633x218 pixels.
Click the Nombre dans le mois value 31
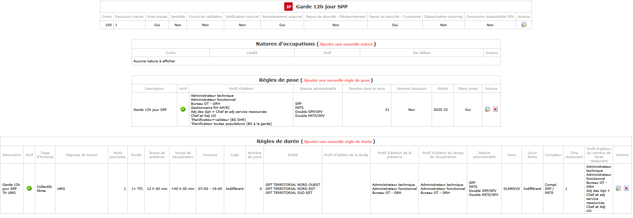coord(387,110)
